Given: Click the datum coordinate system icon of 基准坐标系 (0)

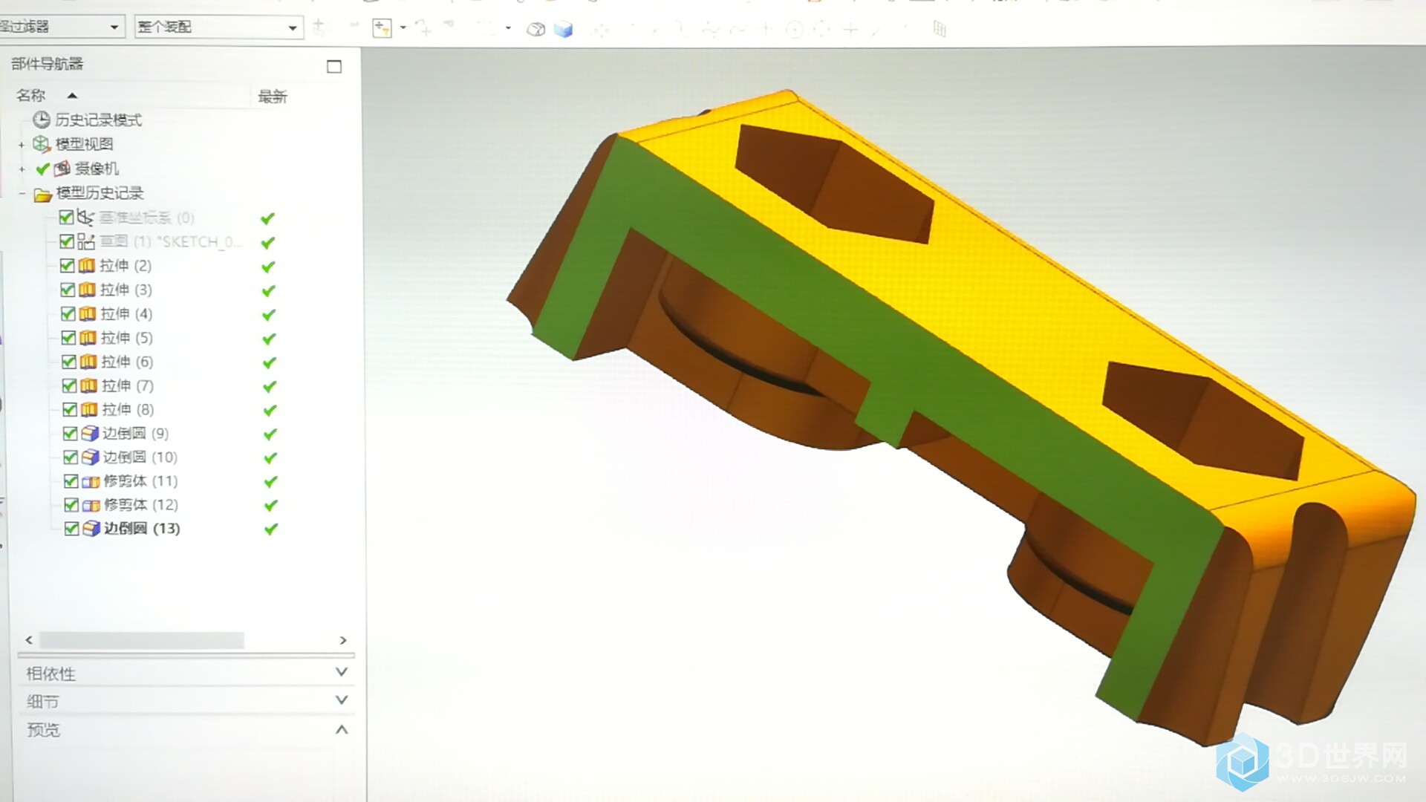Looking at the screenshot, I should tap(86, 218).
